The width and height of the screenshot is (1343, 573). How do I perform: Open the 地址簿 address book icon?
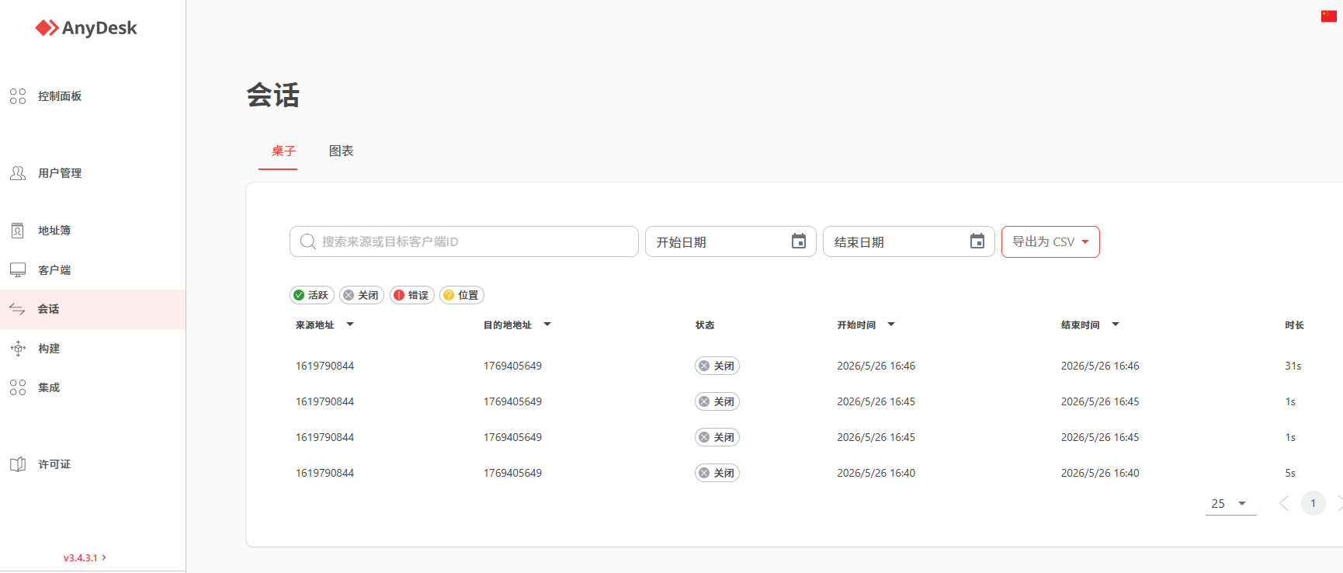point(18,231)
